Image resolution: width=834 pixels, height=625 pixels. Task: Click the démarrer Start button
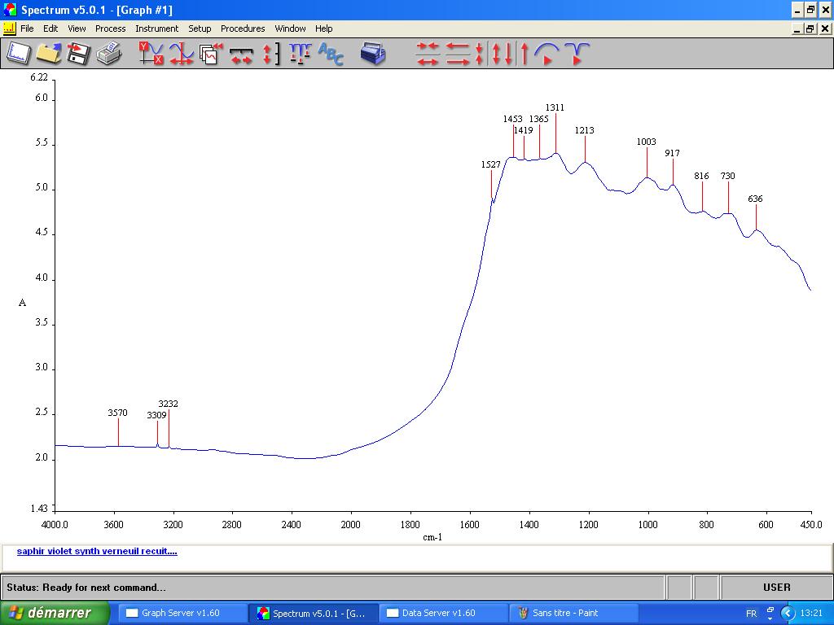click(x=55, y=613)
